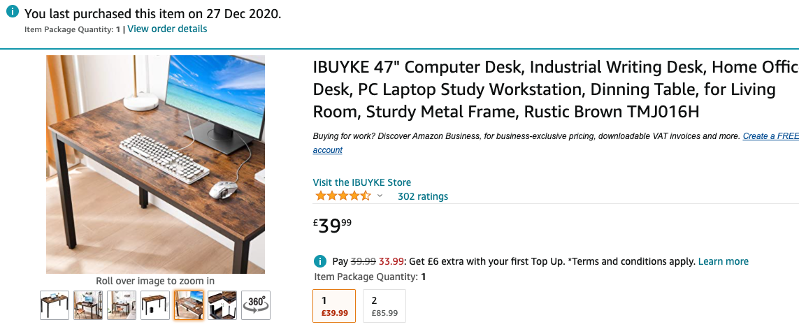Click the info icon beside last purchased notice

pyautogui.click(x=12, y=13)
